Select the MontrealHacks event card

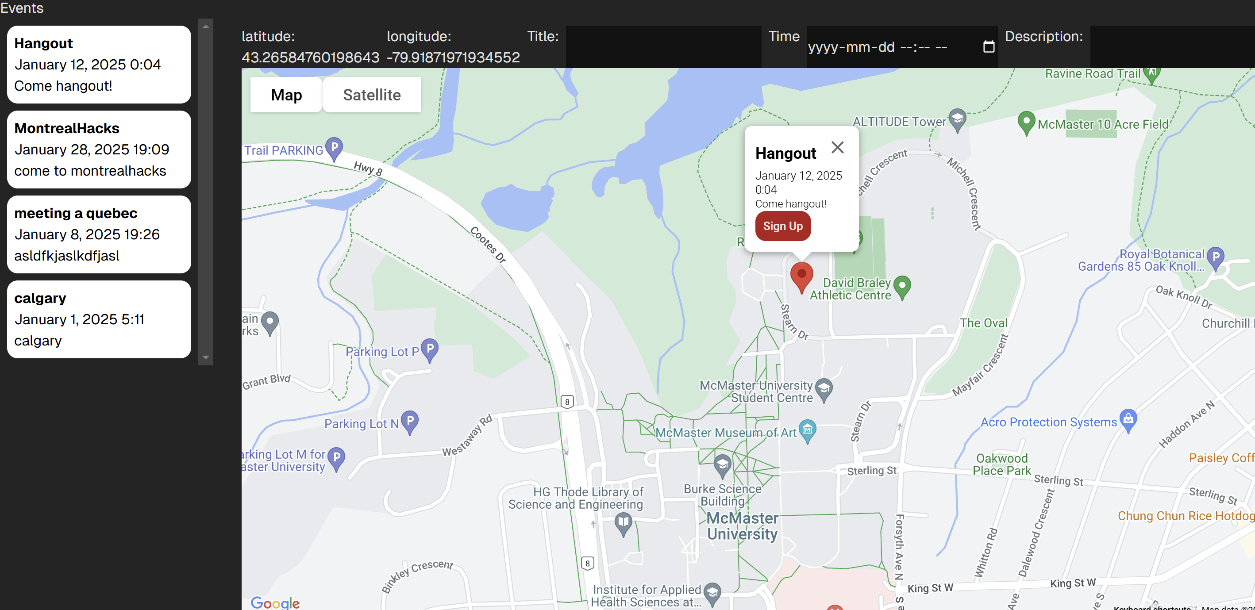(x=99, y=150)
